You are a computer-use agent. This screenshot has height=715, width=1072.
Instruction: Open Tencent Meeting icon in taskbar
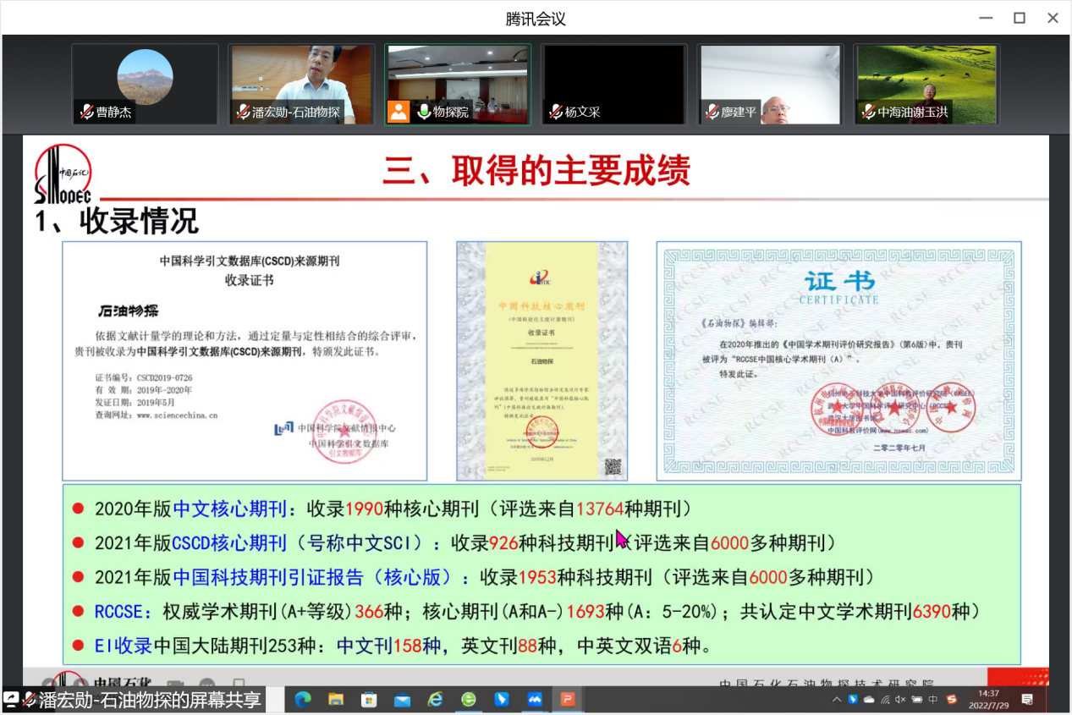535,700
